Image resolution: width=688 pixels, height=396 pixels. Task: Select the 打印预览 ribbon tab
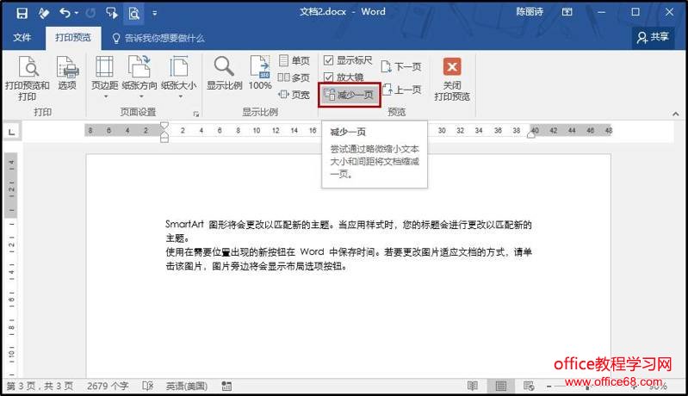click(x=73, y=38)
